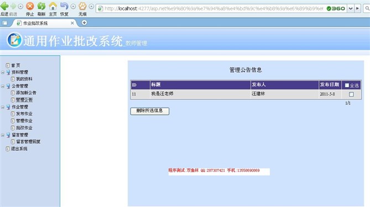
Task: Click the 1/1 page indicator
Action: tap(348, 103)
